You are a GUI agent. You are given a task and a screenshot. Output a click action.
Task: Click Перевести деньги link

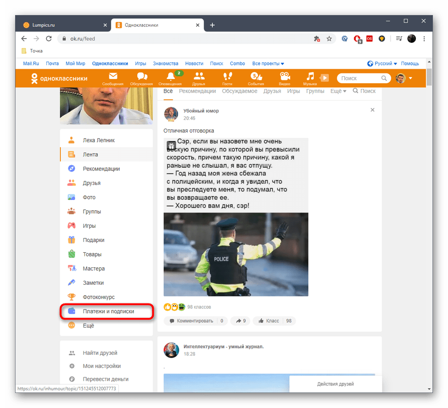tap(106, 379)
